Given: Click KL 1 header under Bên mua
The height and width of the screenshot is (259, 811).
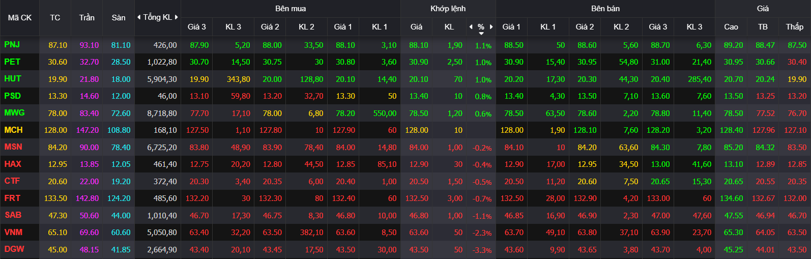Looking at the screenshot, I should (x=380, y=27).
